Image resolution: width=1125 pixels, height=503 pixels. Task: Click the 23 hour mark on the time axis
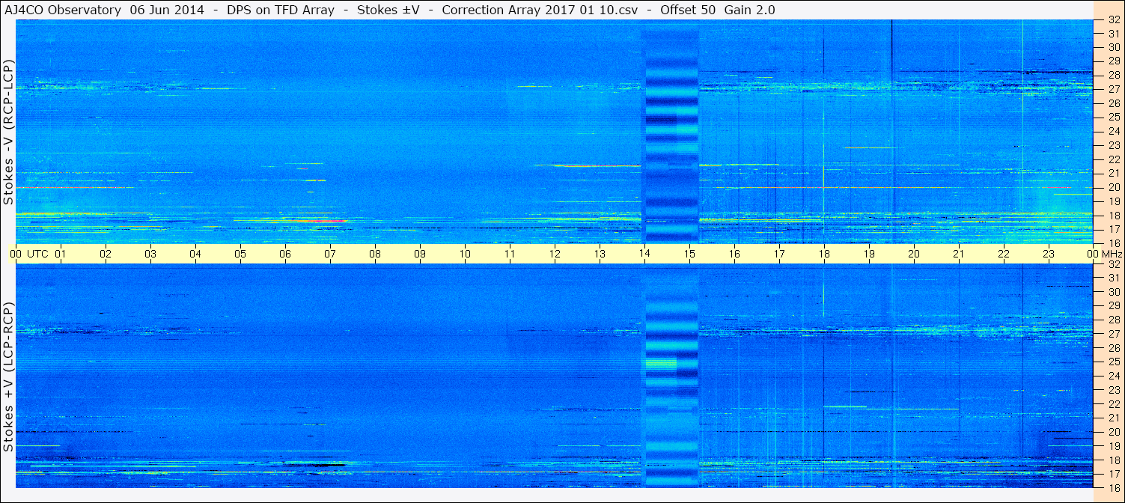[1049, 254]
